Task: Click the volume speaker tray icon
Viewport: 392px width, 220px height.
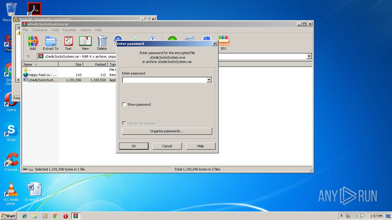Action: pos(356,216)
